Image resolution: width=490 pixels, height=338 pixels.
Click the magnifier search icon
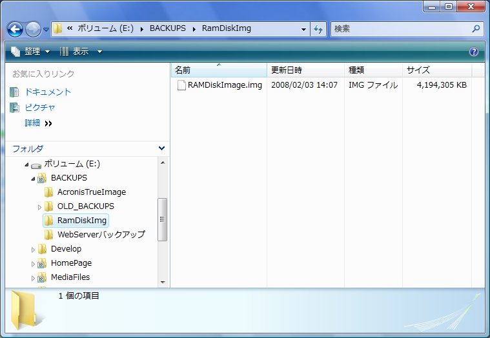pos(476,29)
